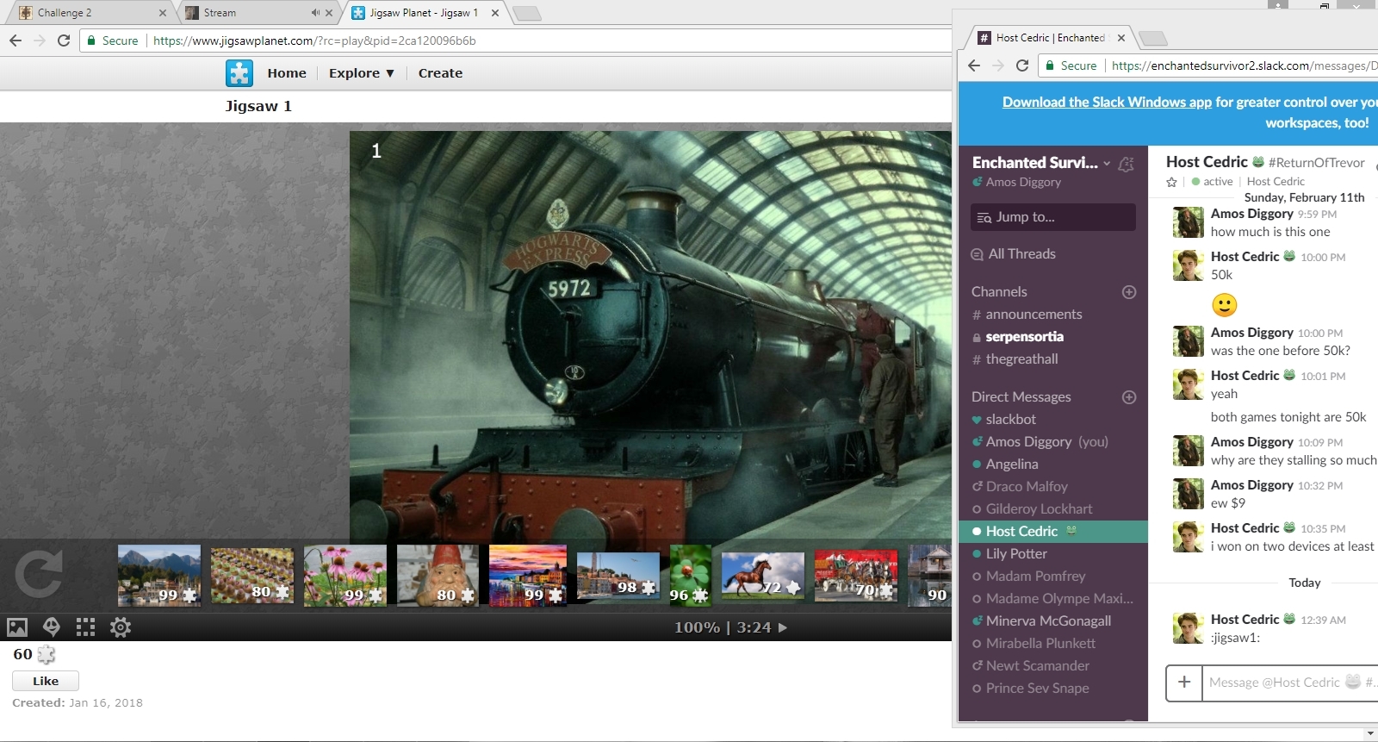Expand the Explore dropdown menu
1378x742 pixels.
[362, 73]
